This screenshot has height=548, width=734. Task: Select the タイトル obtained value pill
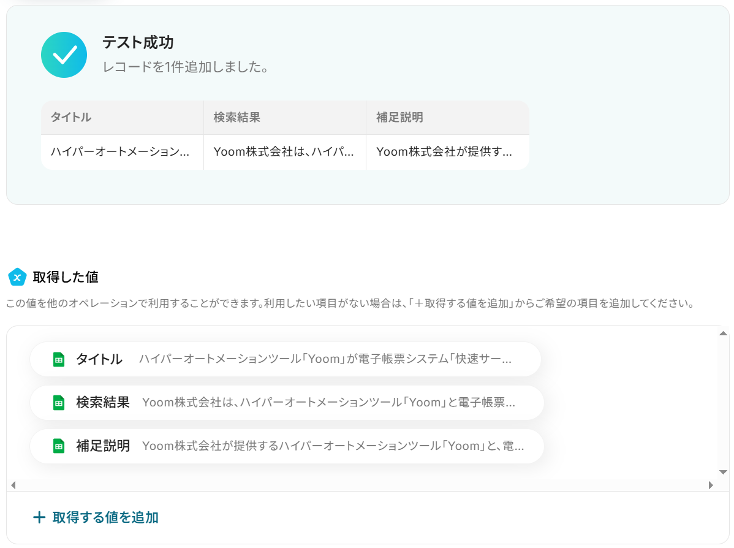tap(286, 359)
